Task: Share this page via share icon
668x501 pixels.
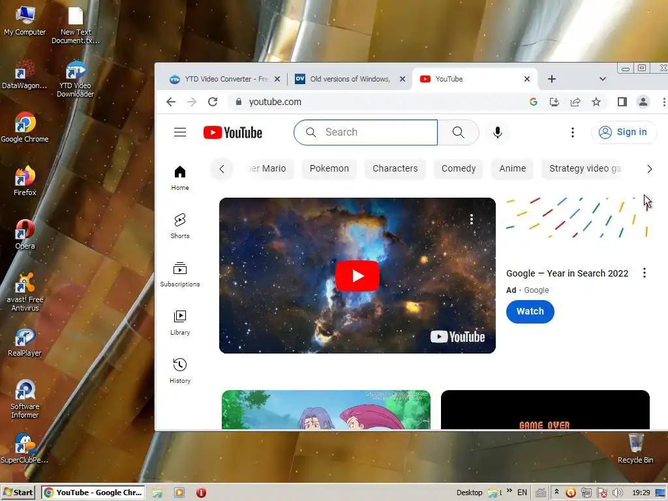Action: point(575,102)
